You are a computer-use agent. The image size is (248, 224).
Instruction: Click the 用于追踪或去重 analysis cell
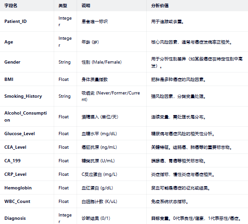tap(168, 22)
